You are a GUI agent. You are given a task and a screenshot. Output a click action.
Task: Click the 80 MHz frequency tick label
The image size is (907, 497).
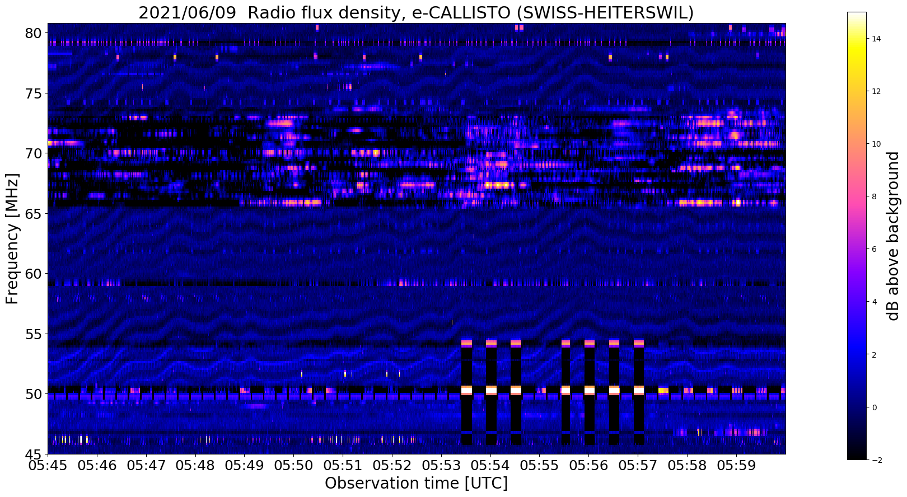(34, 33)
